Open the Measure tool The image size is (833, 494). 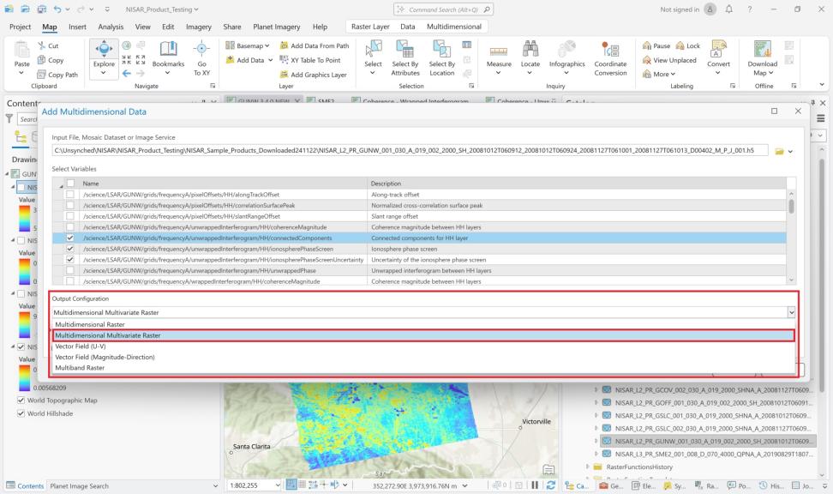(x=499, y=57)
